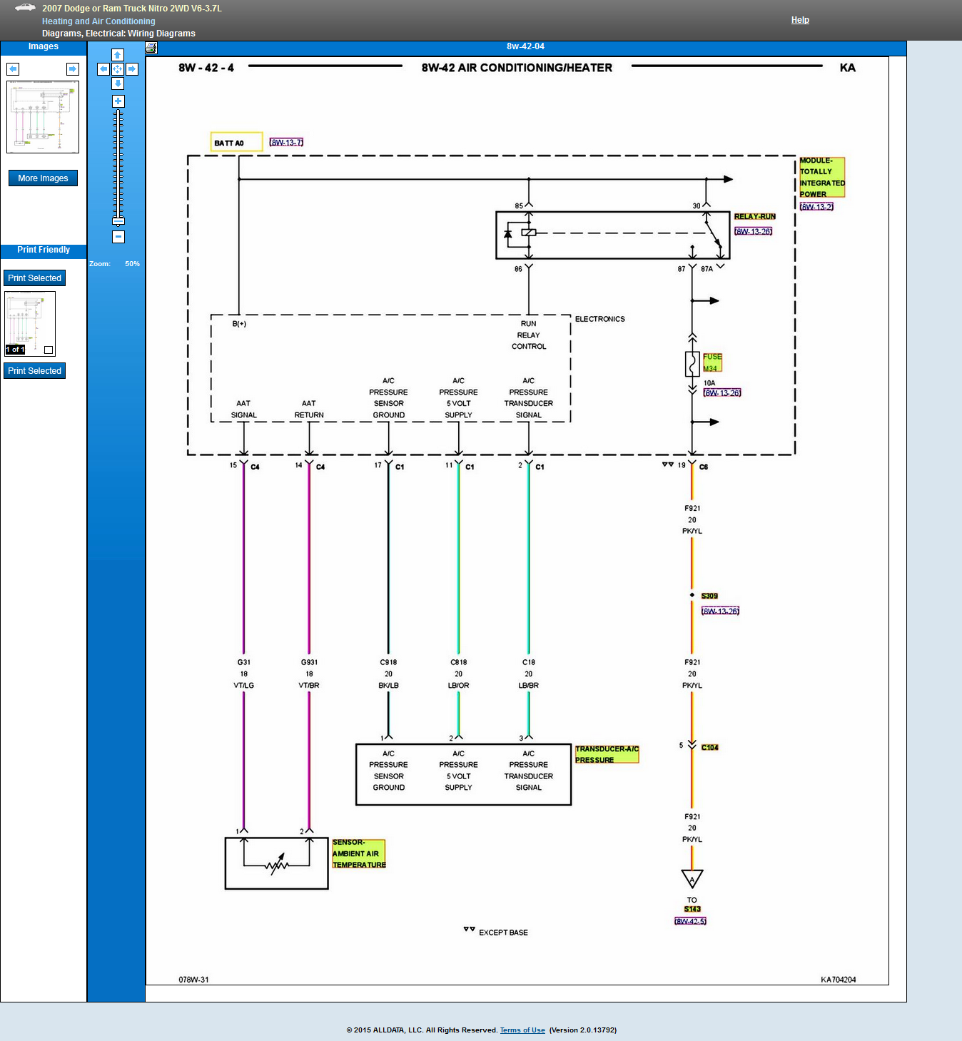Open the Heating and Air Conditioning breadcrumb

coord(98,21)
